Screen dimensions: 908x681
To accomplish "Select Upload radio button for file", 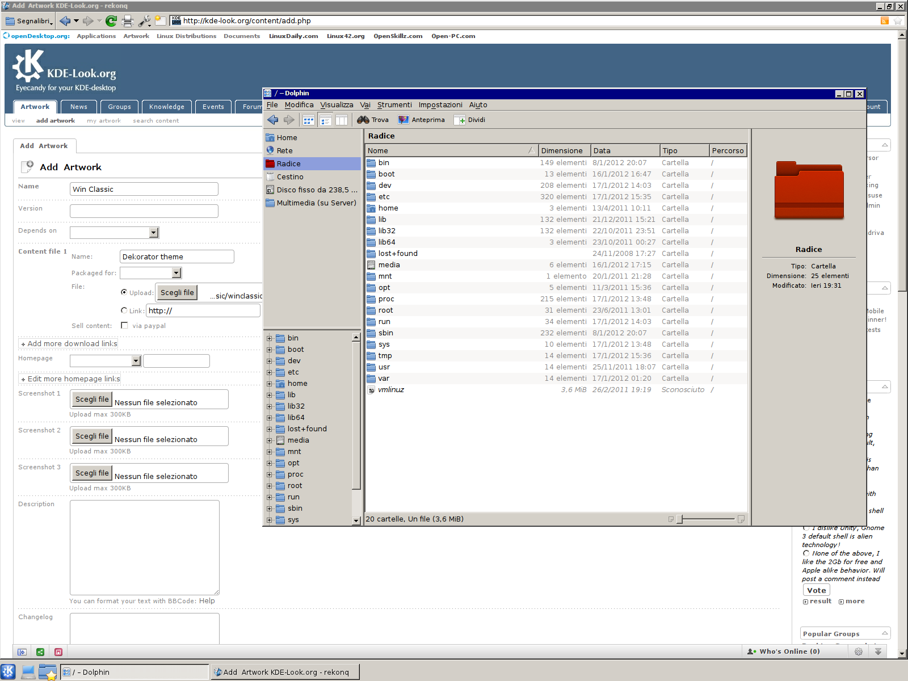I will tap(124, 292).
